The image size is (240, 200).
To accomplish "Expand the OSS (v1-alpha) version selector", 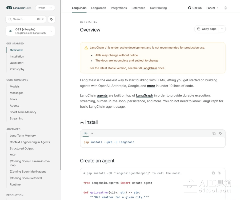I will [51, 31].
